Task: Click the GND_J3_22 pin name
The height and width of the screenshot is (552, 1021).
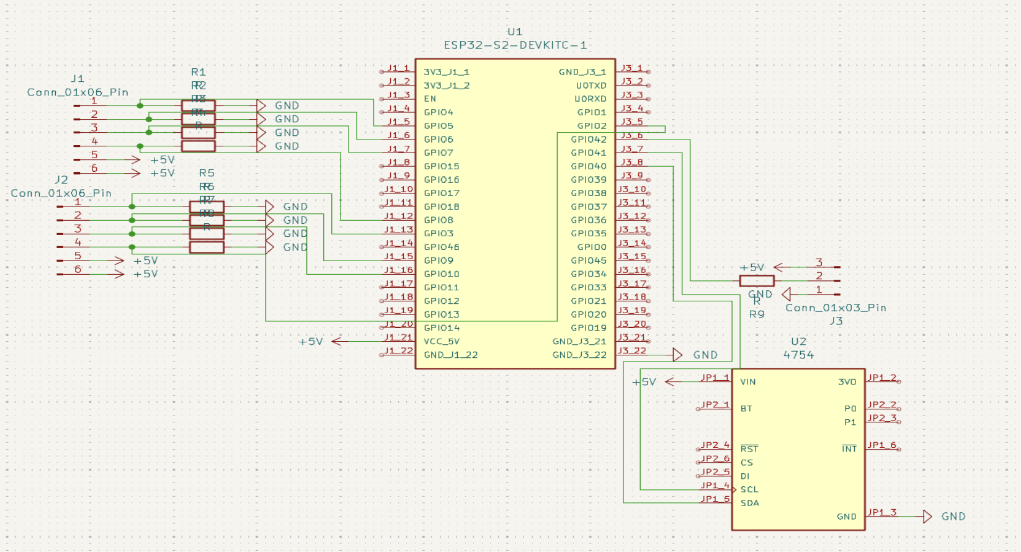Action: [579, 355]
